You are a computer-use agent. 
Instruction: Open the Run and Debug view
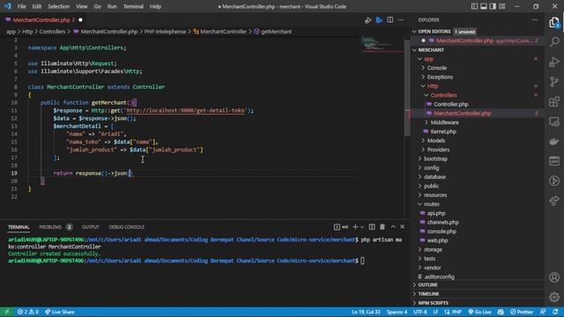pyautogui.click(x=554, y=62)
